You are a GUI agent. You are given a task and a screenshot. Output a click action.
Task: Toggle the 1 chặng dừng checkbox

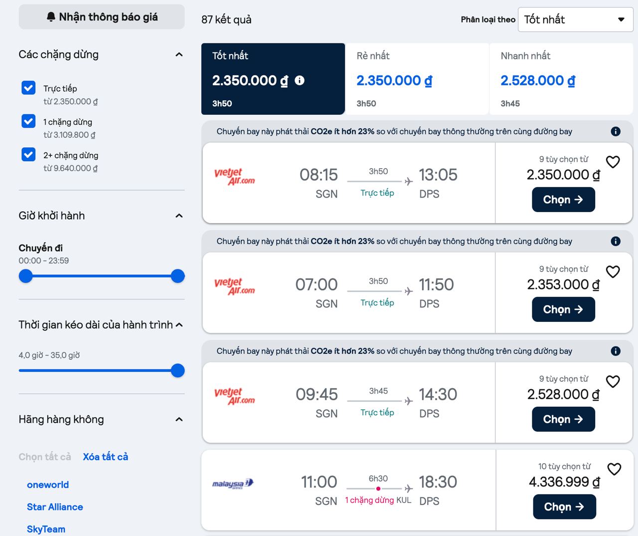tap(28, 121)
